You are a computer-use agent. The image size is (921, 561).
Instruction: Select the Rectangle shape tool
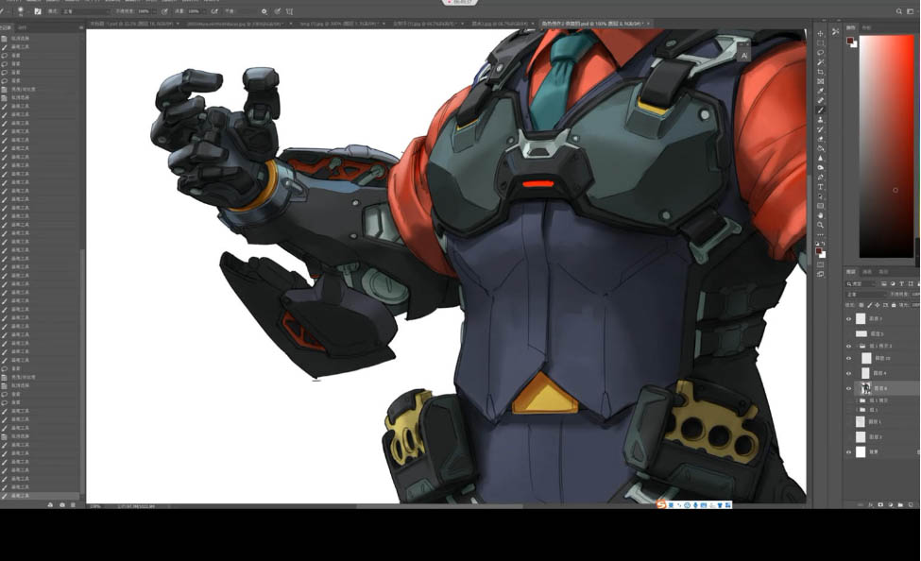(x=821, y=206)
